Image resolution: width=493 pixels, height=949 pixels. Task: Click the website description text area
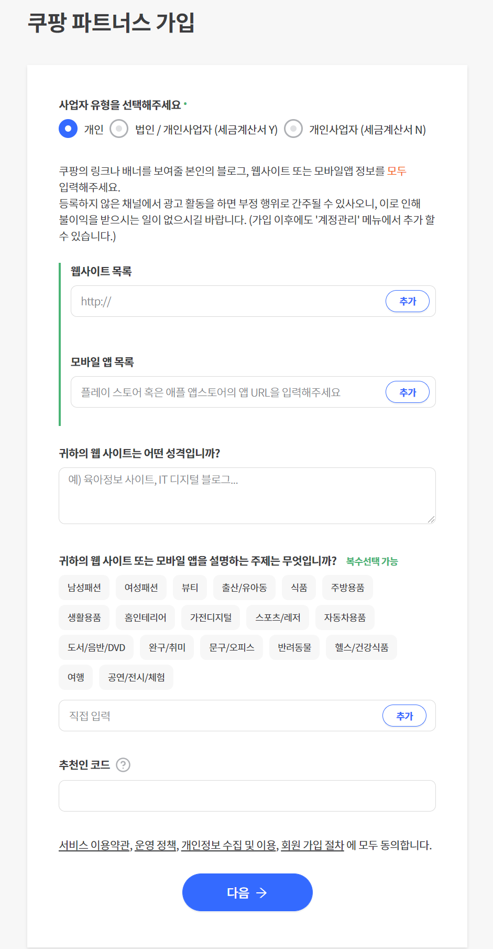pos(247,495)
